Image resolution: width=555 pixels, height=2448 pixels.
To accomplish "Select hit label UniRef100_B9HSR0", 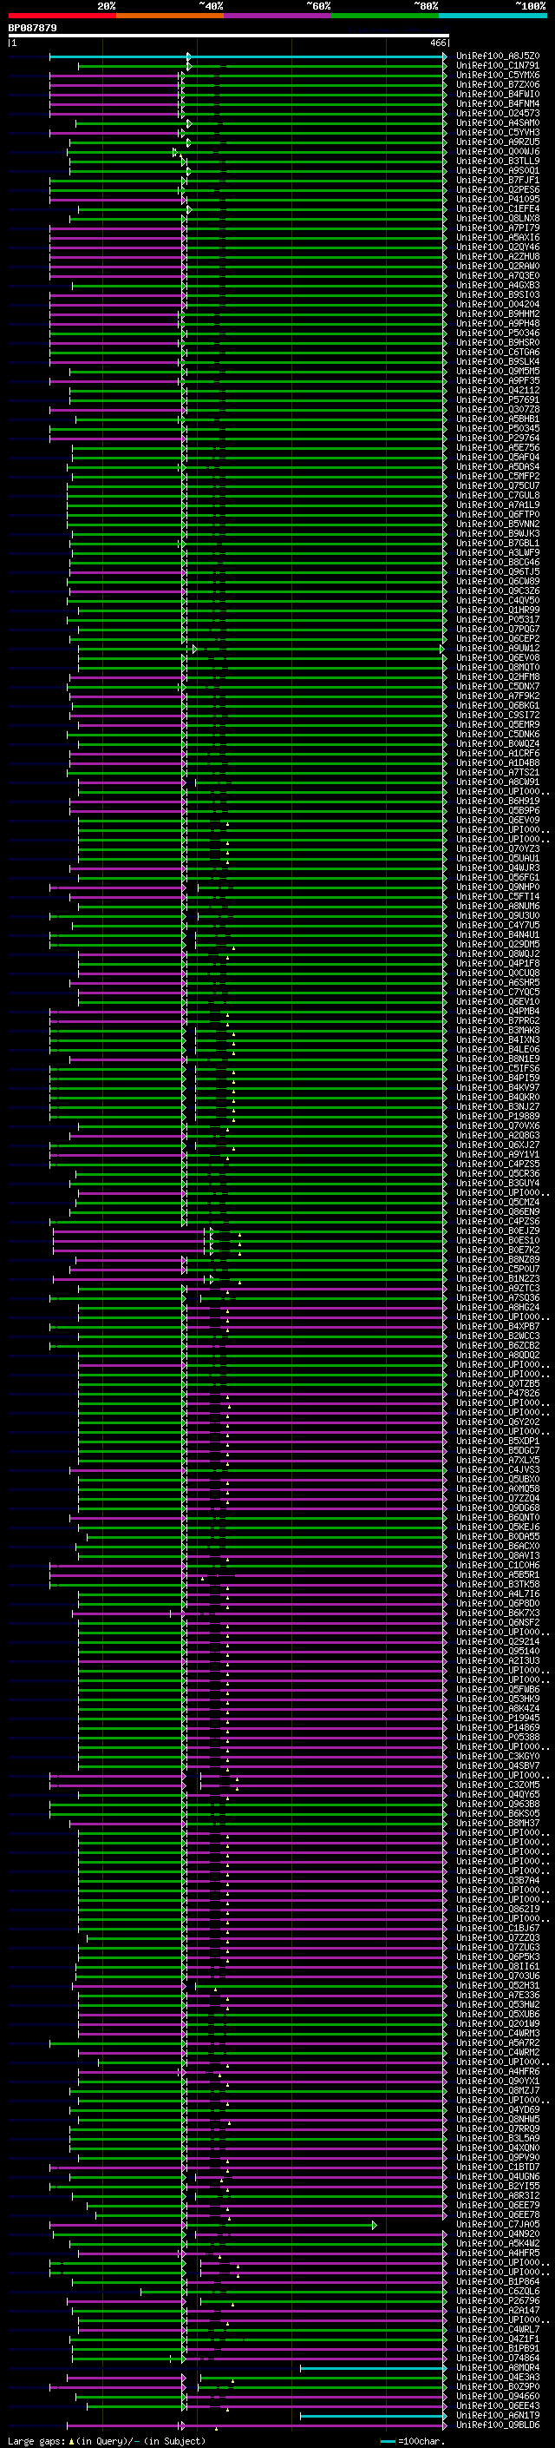I will pos(498,342).
